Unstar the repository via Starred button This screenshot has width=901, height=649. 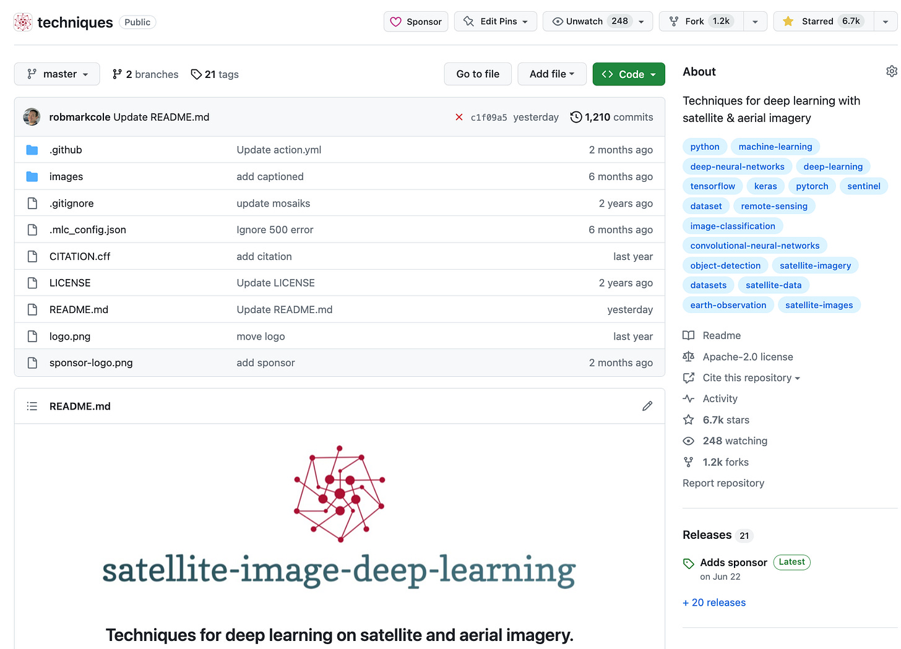[x=821, y=20]
